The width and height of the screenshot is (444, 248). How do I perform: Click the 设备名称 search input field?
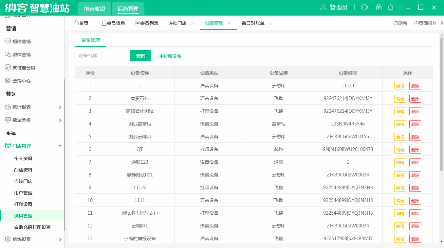[102, 56]
